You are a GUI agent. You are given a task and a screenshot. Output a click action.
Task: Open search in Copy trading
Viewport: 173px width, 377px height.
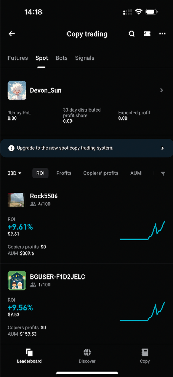tap(132, 34)
